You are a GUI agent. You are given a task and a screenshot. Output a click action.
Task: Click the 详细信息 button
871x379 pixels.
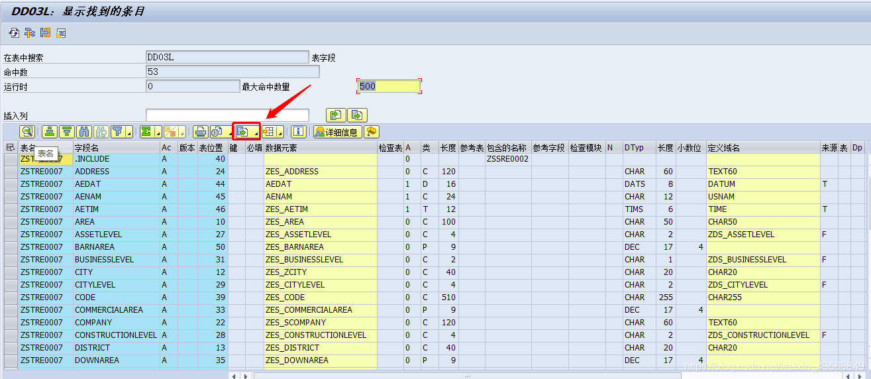tap(337, 132)
